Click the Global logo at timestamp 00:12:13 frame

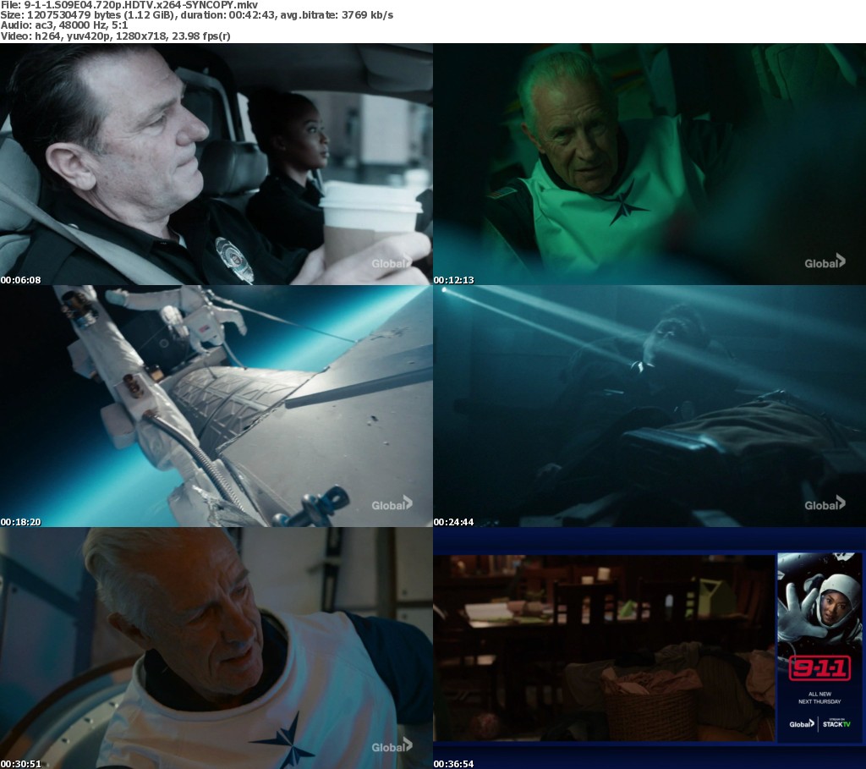[x=825, y=262]
